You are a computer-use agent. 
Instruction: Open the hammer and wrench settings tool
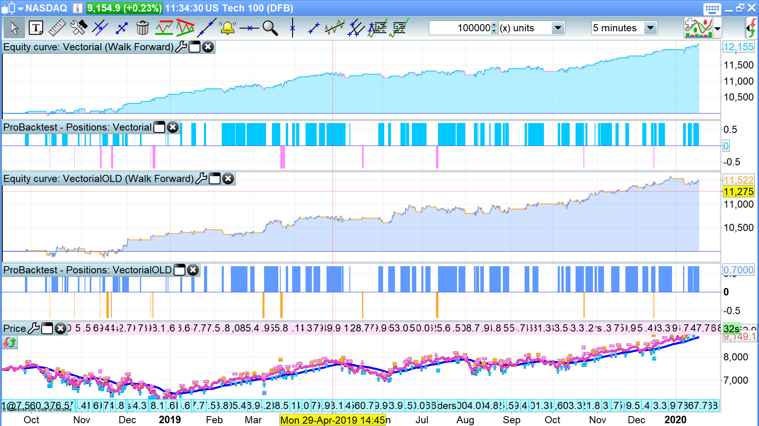(78, 28)
